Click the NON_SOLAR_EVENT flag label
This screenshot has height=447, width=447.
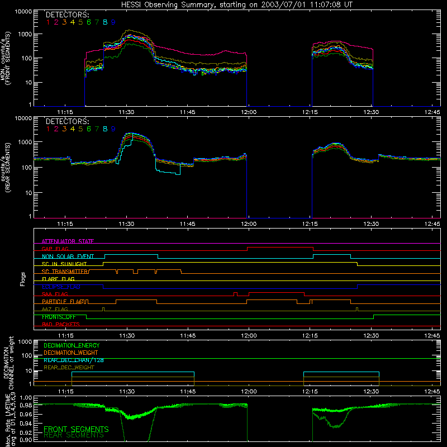tap(68, 256)
